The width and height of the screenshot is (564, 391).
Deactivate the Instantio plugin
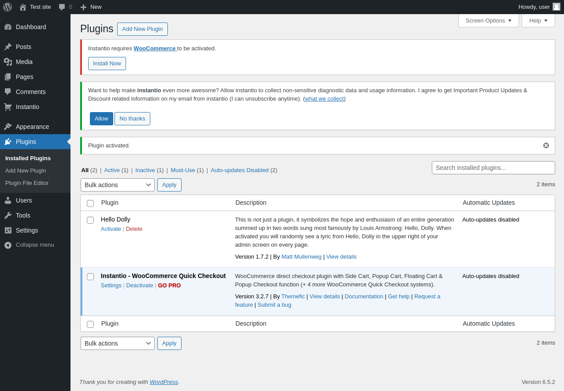[140, 286]
